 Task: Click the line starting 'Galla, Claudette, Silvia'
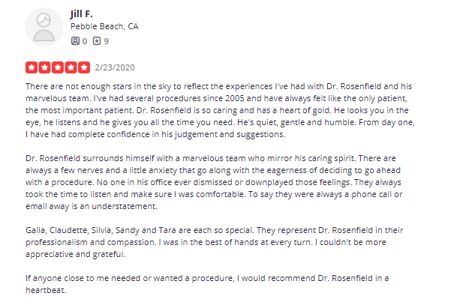tap(215, 230)
